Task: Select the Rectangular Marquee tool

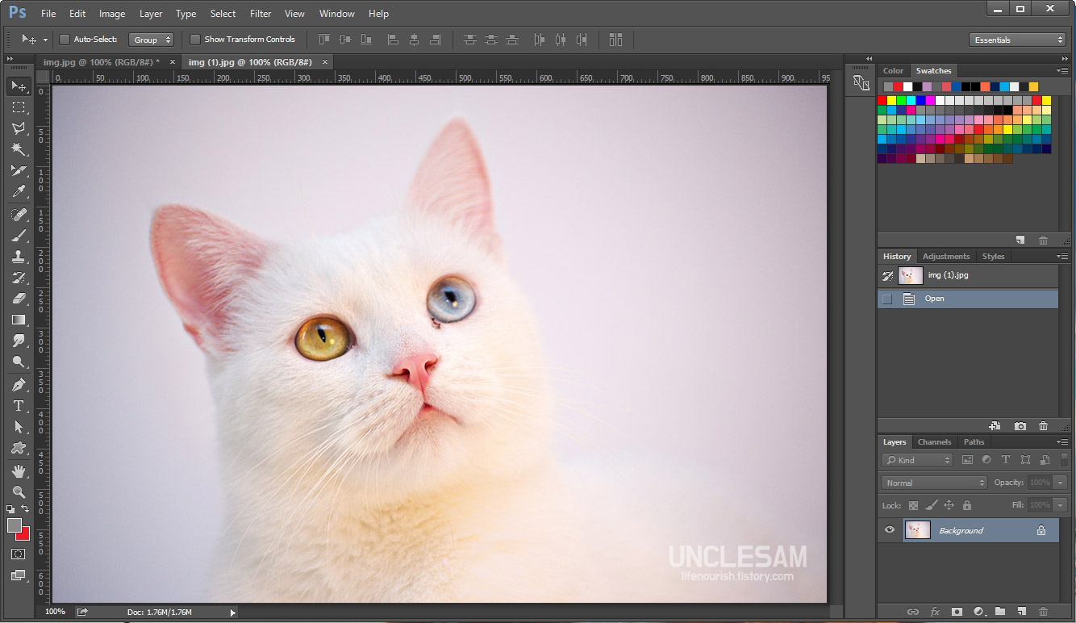Action: [18, 107]
